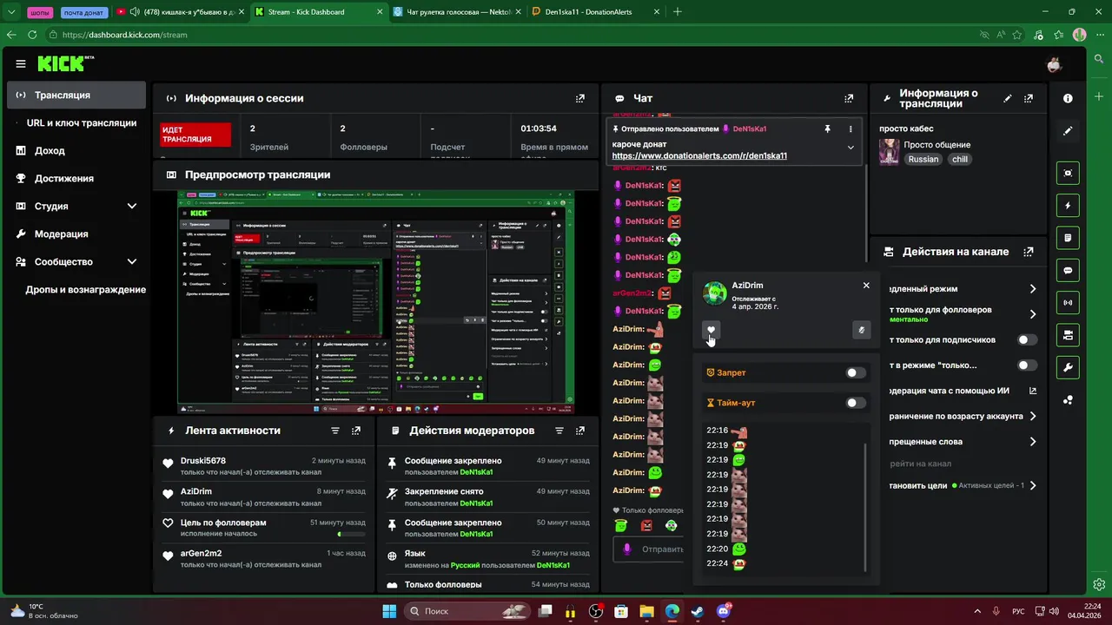This screenshot has height=625, width=1112.
Task: Click the Druski5678 activity feed entry
Action: [264, 466]
